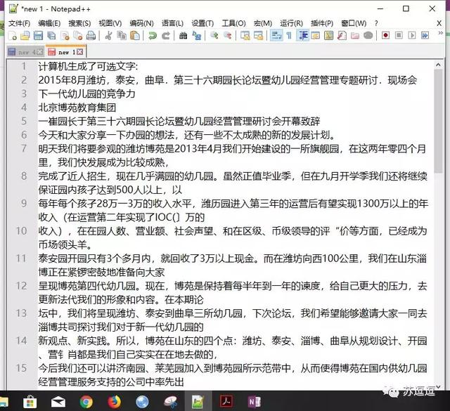Undo the last edit via green arrow
The image size is (450, 411).
coord(153,36)
